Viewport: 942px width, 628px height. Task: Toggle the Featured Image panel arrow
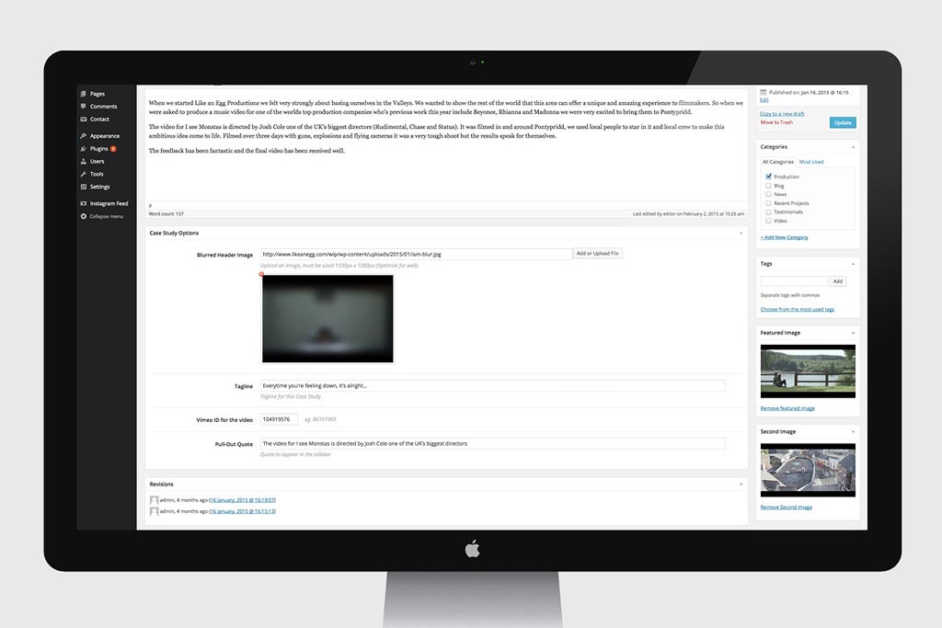(x=853, y=332)
